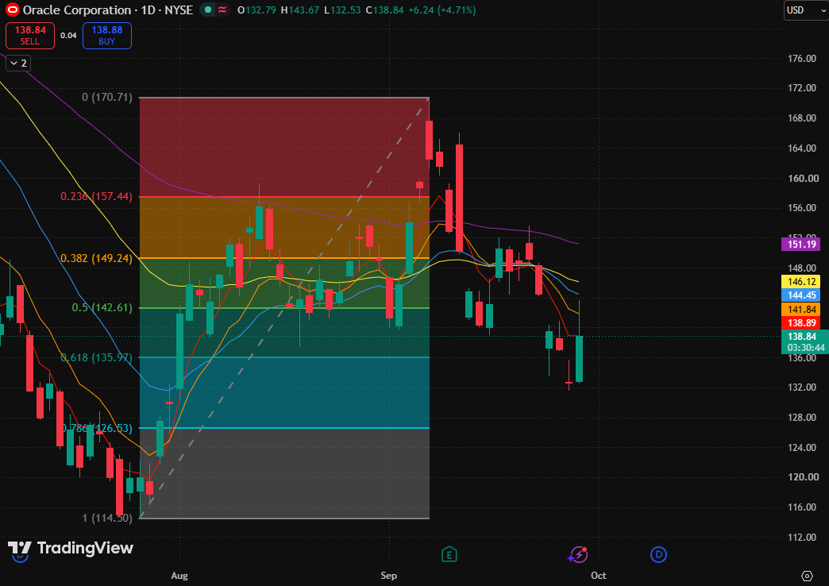829x586 pixels.
Task: Select the orange 141.84 price label
Action: [x=800, y=310]
